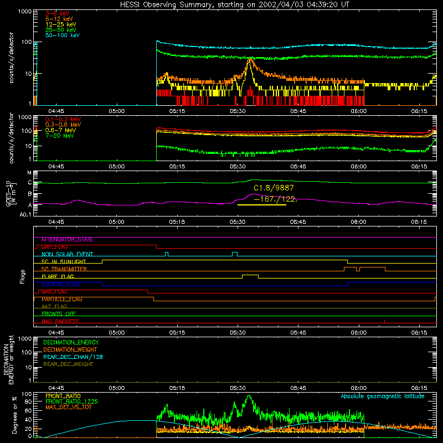The width and height of the screenshot is (443, 443).
Task: Click the NON_SOLAR_EVENT flag label
Action: (x=67, y=254)
